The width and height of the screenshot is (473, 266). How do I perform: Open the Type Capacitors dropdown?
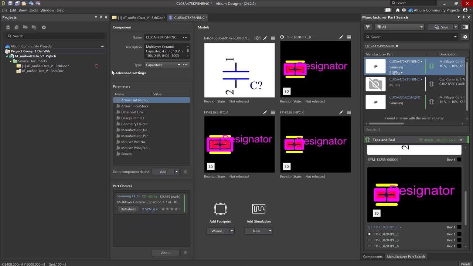click(163, 65)
